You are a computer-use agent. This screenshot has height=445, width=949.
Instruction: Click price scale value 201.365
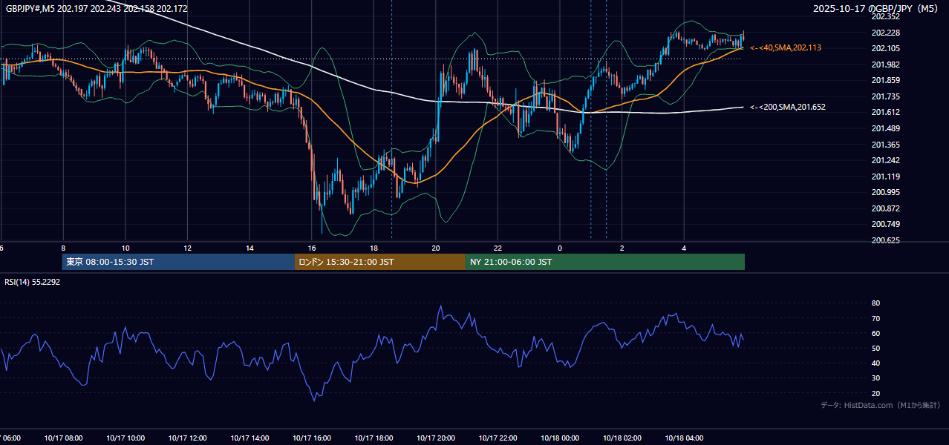pyautogui.click(x=885, y=145)
